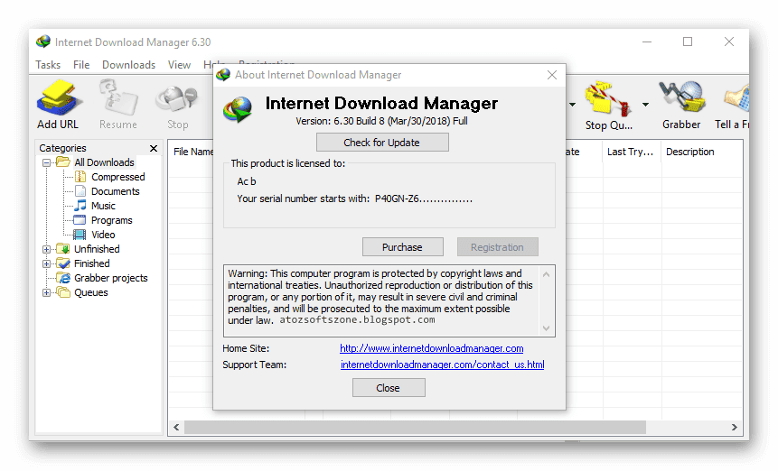Close the Categories panel
Screen dimensions: 778x471
point(154,148)
